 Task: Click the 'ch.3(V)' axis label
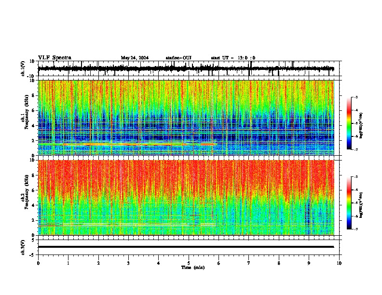coord(23,247)
